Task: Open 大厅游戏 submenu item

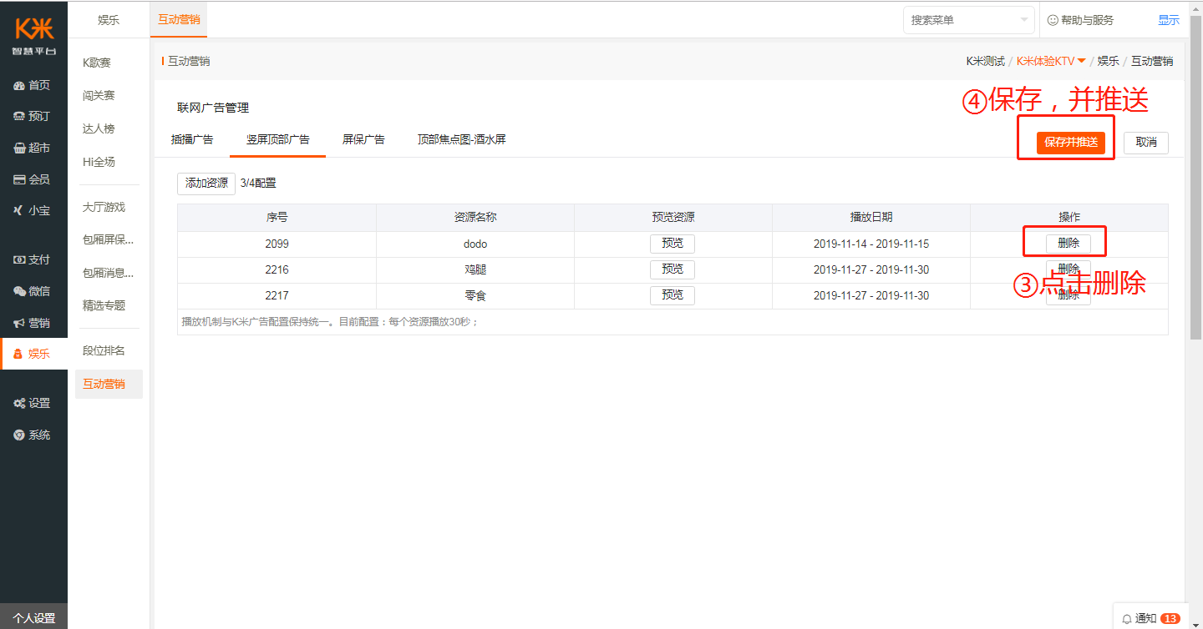Action: pyautogui.click(x=104, y=207)
